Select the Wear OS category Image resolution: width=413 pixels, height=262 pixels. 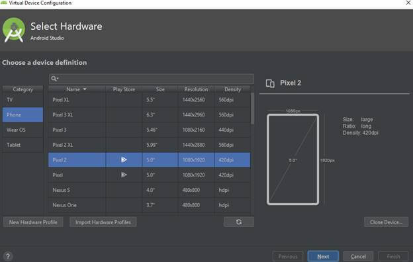[23, 130]
